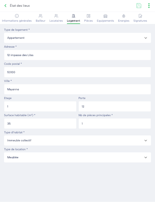Screen dimensions: 155x202
Task: Go to the Energies tab
Action: 124,18
